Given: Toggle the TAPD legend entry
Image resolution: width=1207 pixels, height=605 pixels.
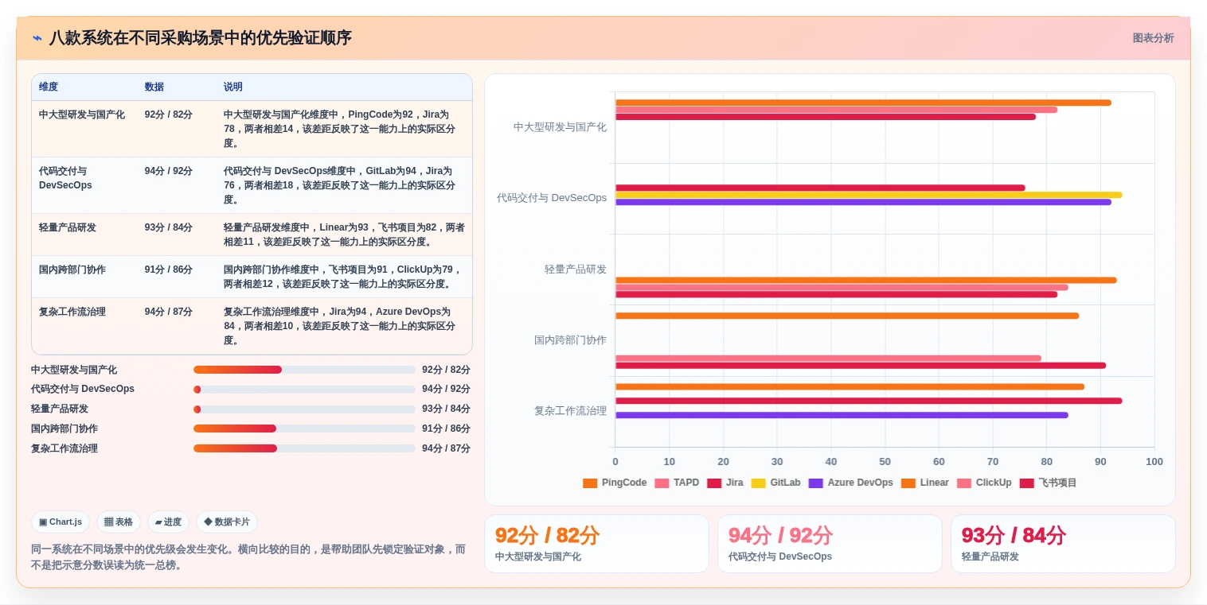Looking at the screenshot, I should coord(677,483).
